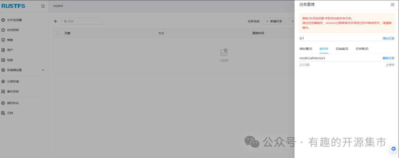Go back with the left arrow icon

(x=56, y=21)
